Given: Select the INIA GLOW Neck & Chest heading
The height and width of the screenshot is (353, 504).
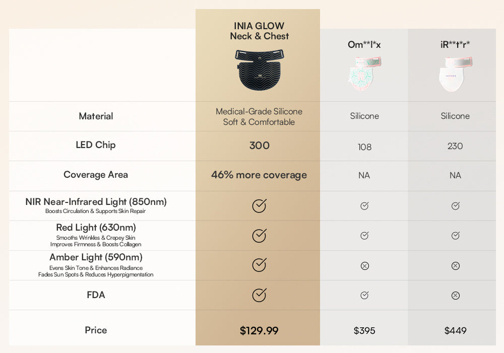Looking at the screenshot, I should coord(259,31).
